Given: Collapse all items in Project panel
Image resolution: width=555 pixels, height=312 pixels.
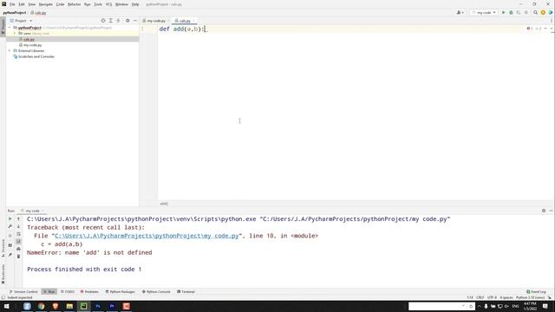Looking at the screenshot, I should [118, 21].
